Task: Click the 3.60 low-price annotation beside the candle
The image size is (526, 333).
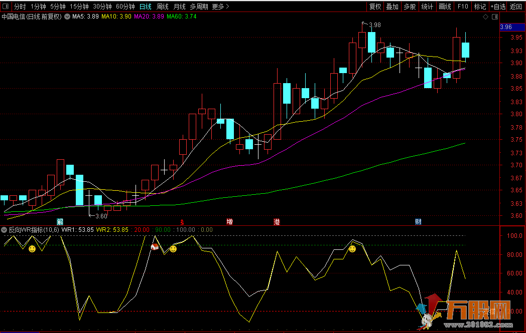Action: (101, 216)
